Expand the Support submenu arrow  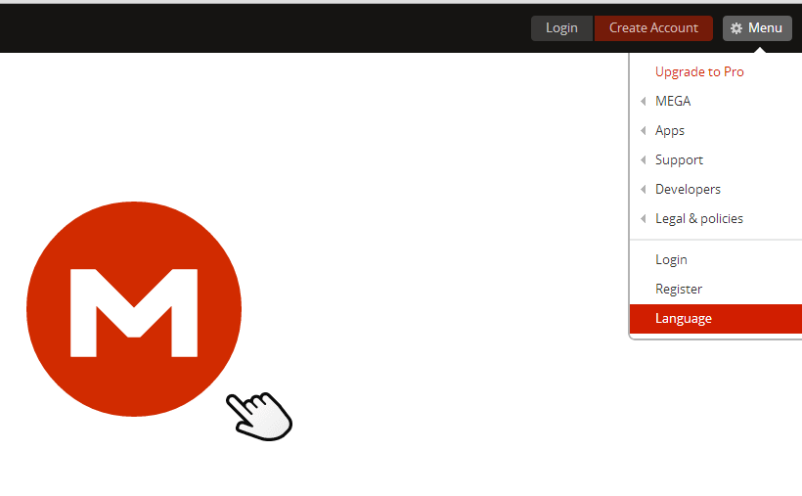(643, 160)
